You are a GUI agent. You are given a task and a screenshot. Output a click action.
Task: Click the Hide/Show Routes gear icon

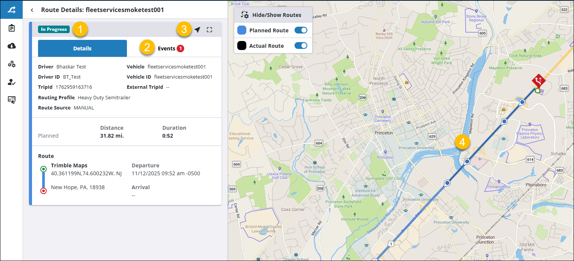(244, 15)
